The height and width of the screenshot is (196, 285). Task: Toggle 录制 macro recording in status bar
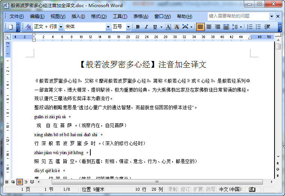(x=172, y=190)
